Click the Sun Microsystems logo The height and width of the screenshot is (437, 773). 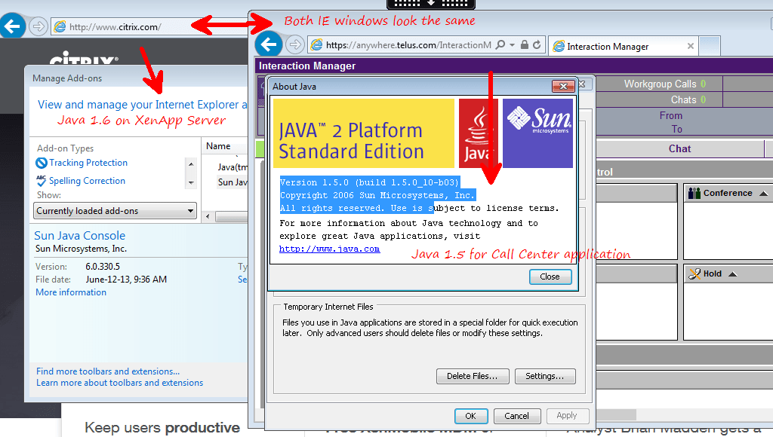click(x=537, y=133)
